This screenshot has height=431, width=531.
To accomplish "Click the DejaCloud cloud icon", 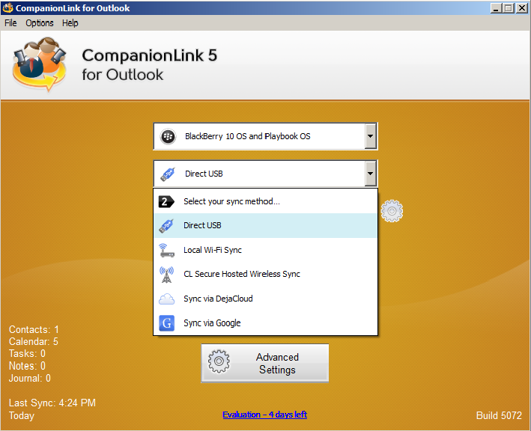I will (x=166, y=299).
